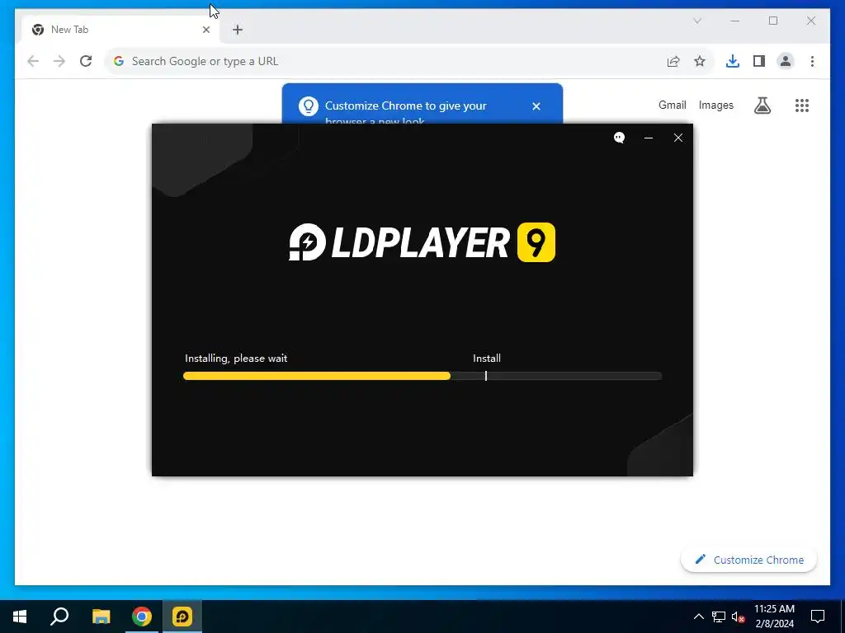
Task: Go back in Chrome
Action: (x=33, y=61)
